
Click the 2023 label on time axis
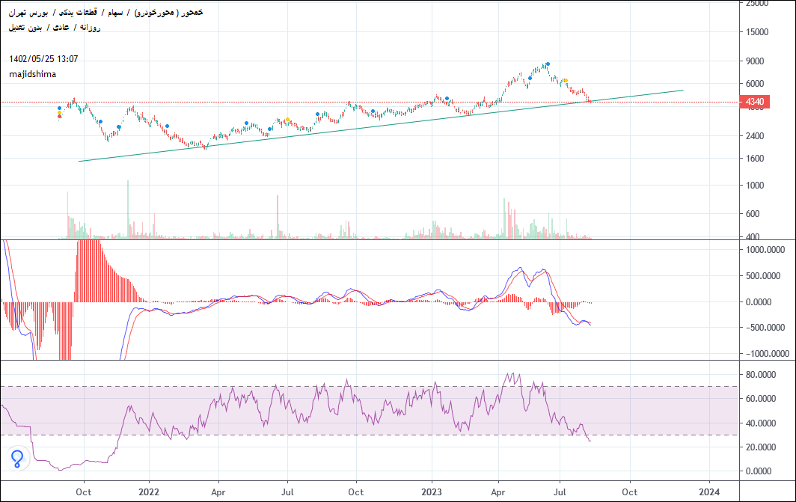pos(432,492)
